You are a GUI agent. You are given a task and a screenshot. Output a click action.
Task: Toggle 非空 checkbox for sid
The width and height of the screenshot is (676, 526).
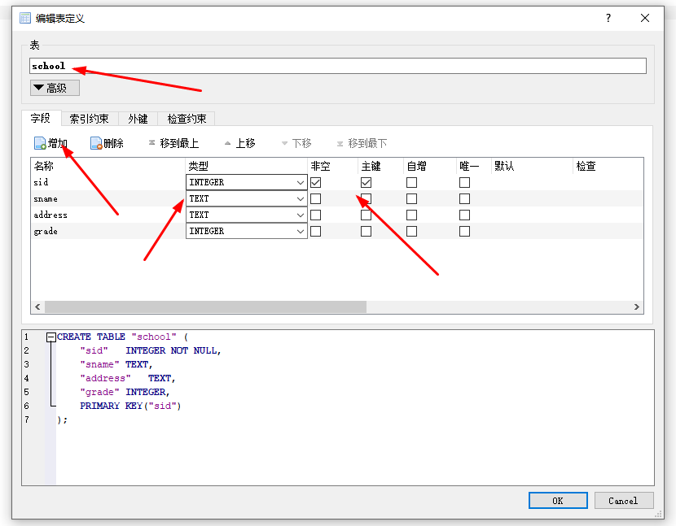tap(315, 182)
